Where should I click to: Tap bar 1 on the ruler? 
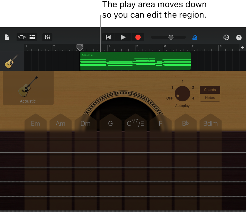point(26,46)
